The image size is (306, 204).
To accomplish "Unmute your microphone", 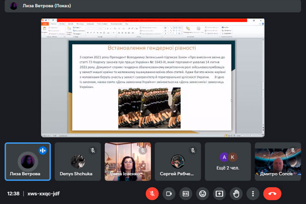I will pyautogui.click(x=152, y=193).
